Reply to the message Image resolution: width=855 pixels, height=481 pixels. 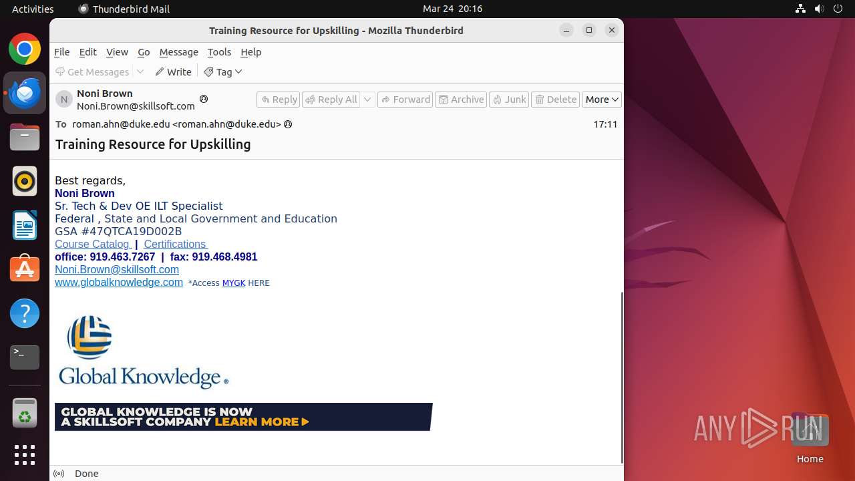tap(279, 100)
